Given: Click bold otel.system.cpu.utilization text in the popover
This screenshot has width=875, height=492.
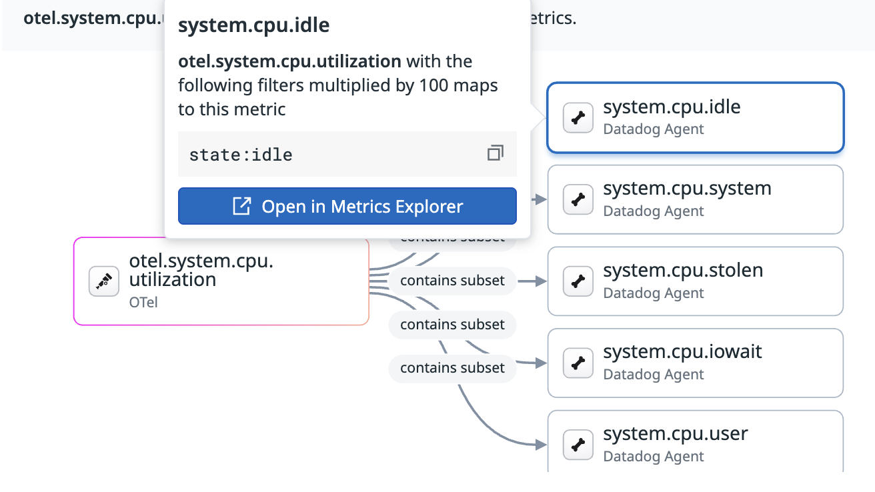Looking at the screenshot, I should coord(289,62).
